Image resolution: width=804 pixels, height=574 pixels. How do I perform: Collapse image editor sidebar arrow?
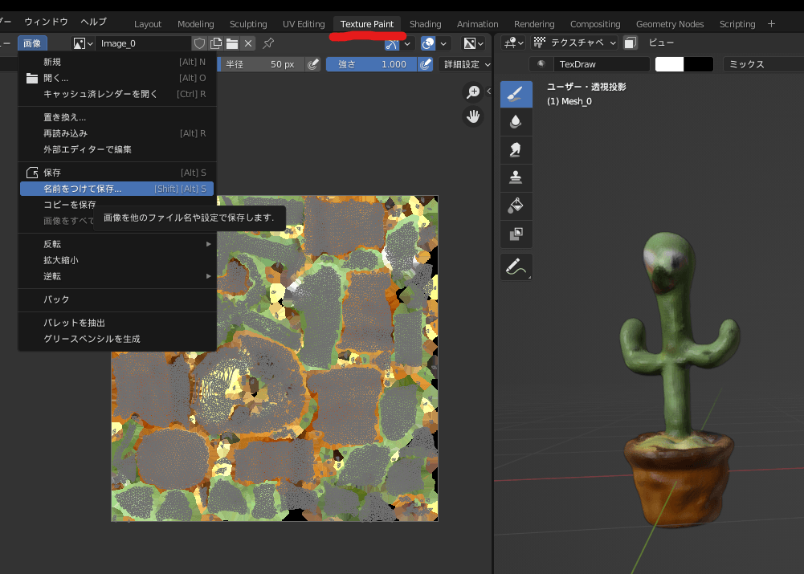[x=488, y=92]
